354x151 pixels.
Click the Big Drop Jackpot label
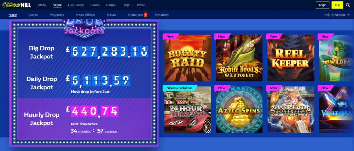click(x=41, y=52)
